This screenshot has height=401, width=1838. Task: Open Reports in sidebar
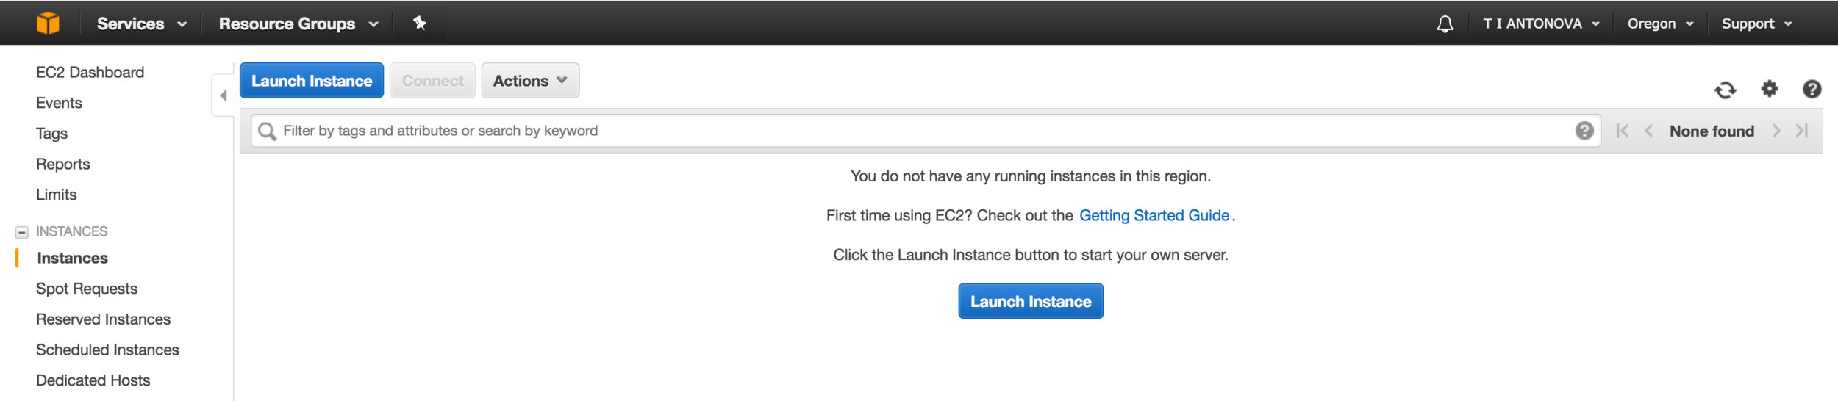(62, 164)
